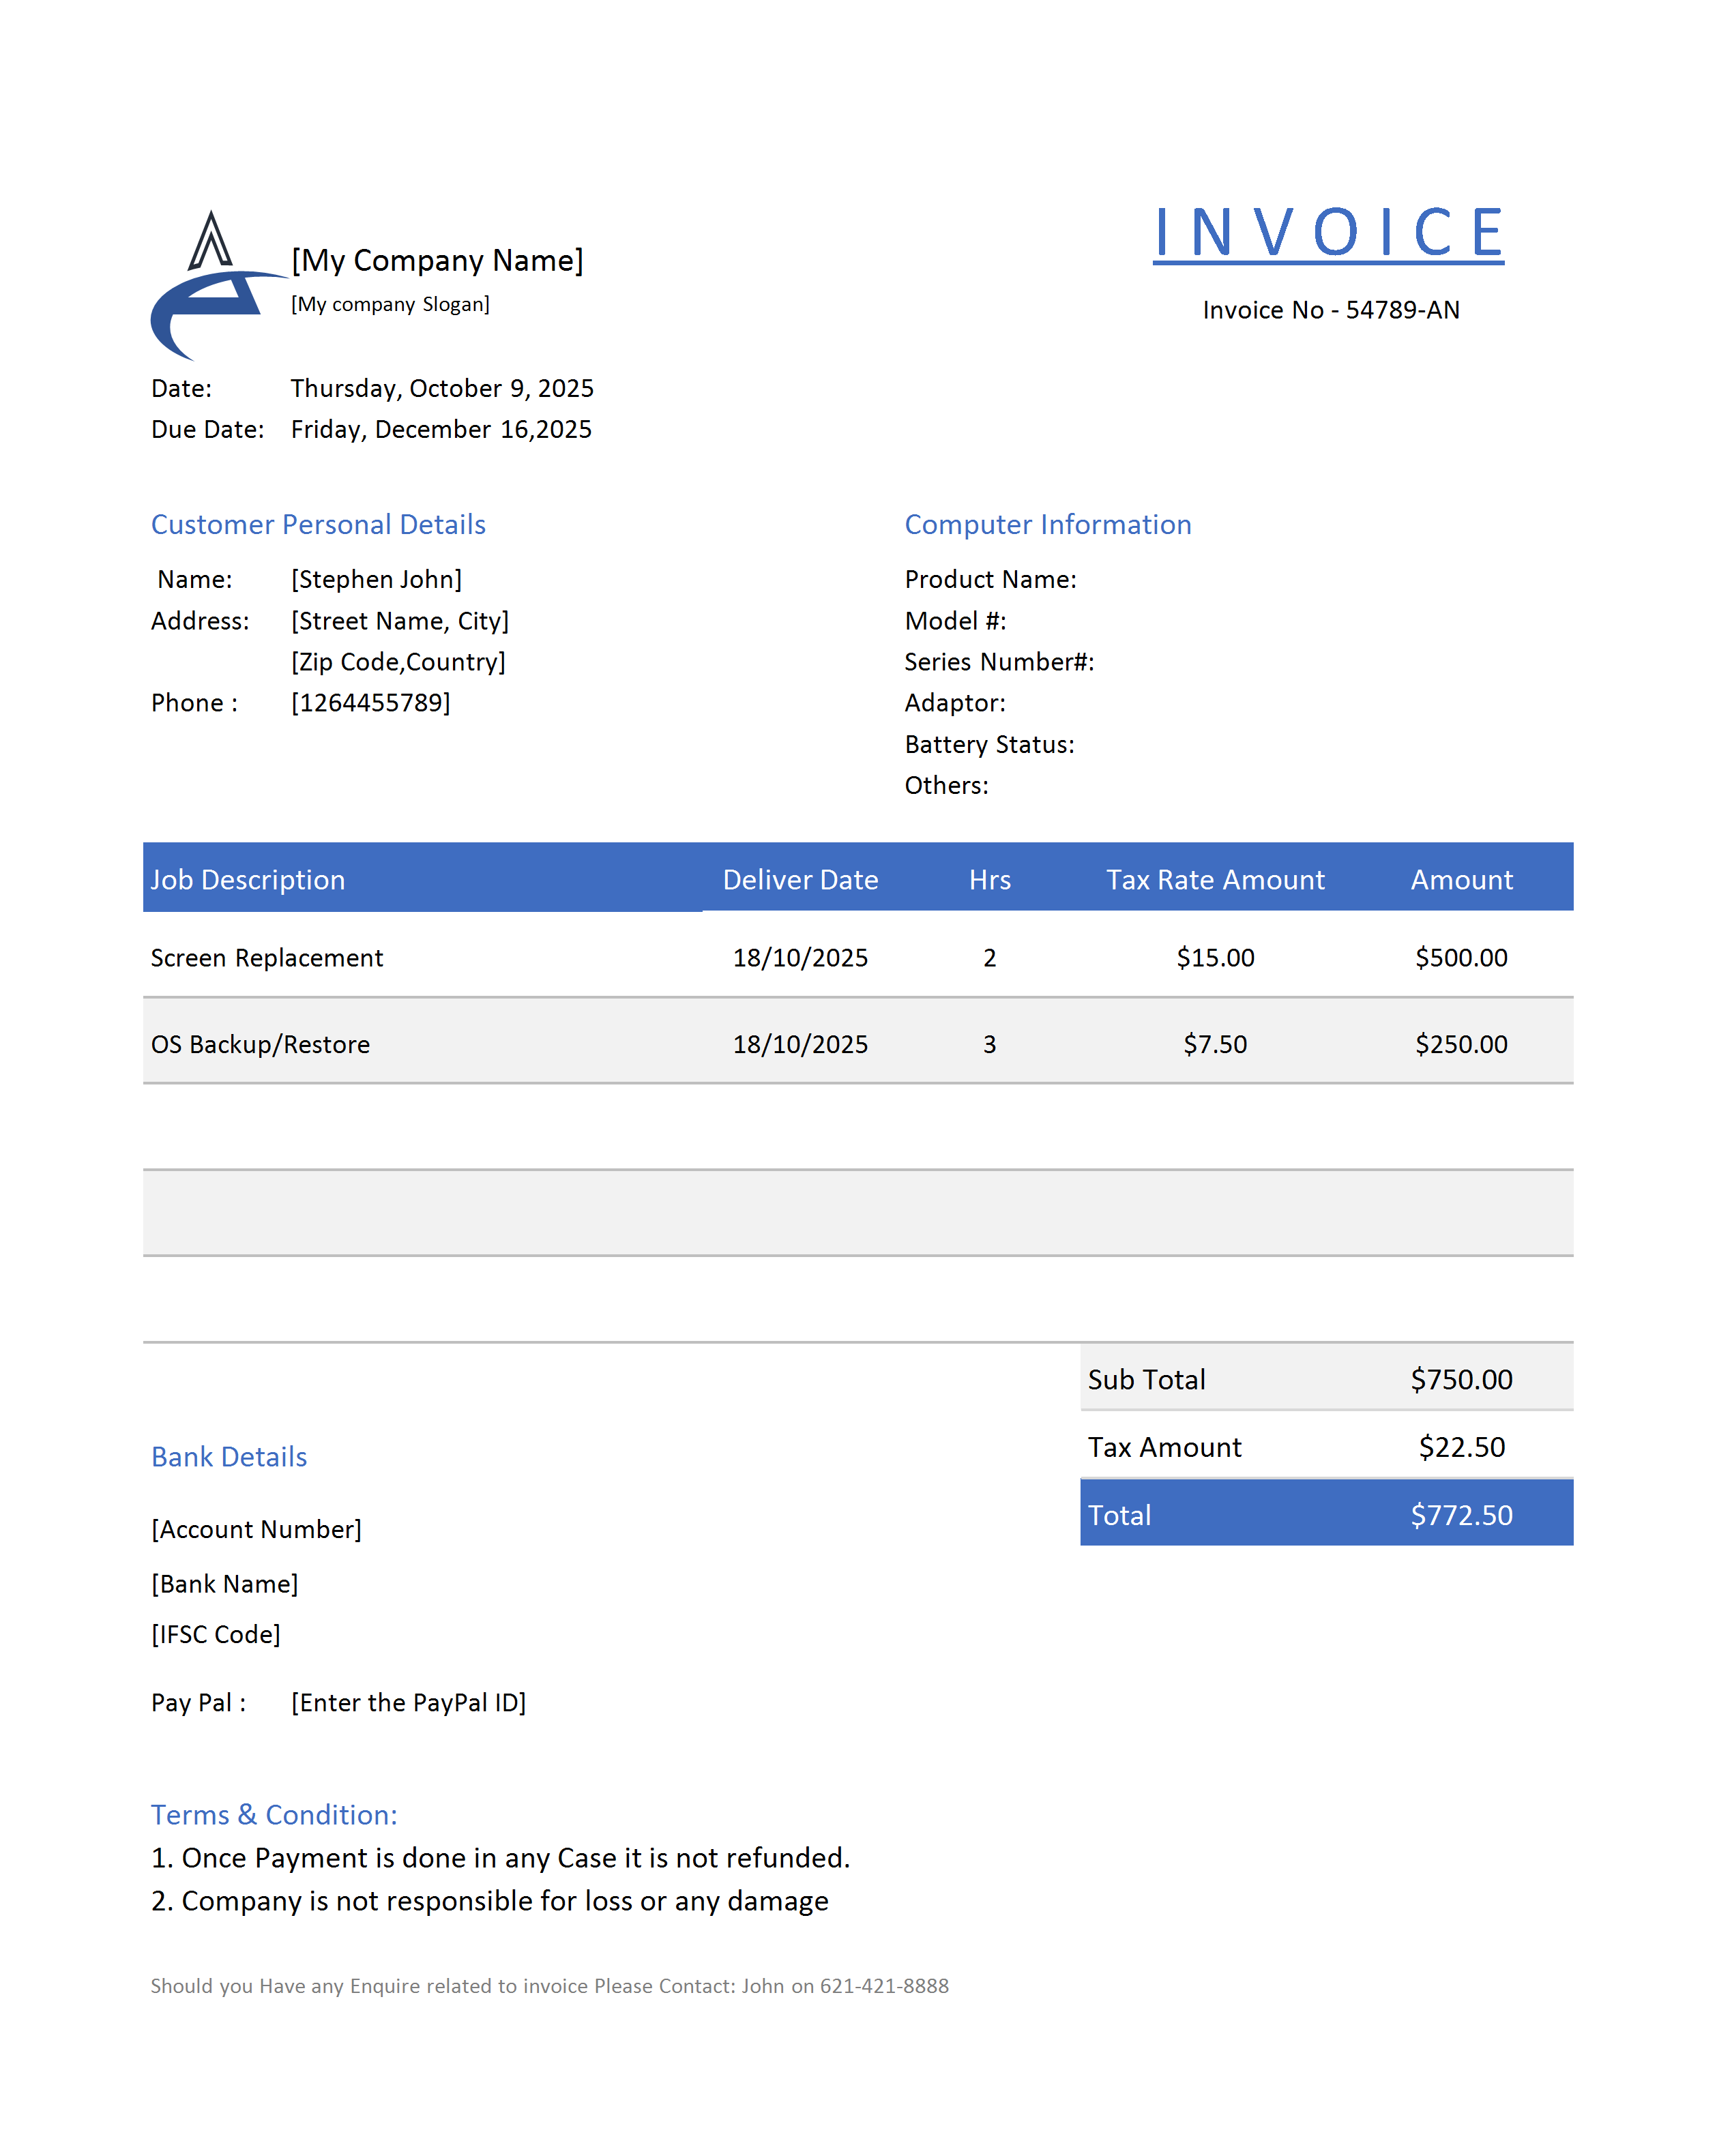Click the [My Company Name] placeholder
The height and width of the screenshot is (2156, 1717).
tap(437, 260)
